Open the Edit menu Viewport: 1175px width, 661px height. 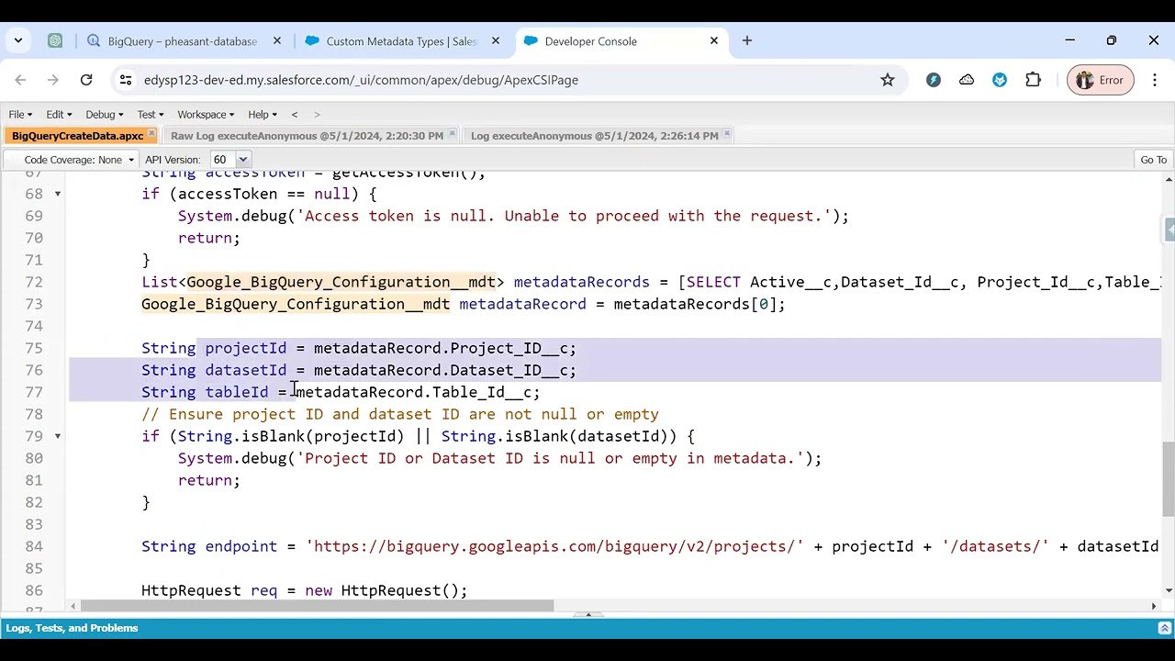pos(59,115)
